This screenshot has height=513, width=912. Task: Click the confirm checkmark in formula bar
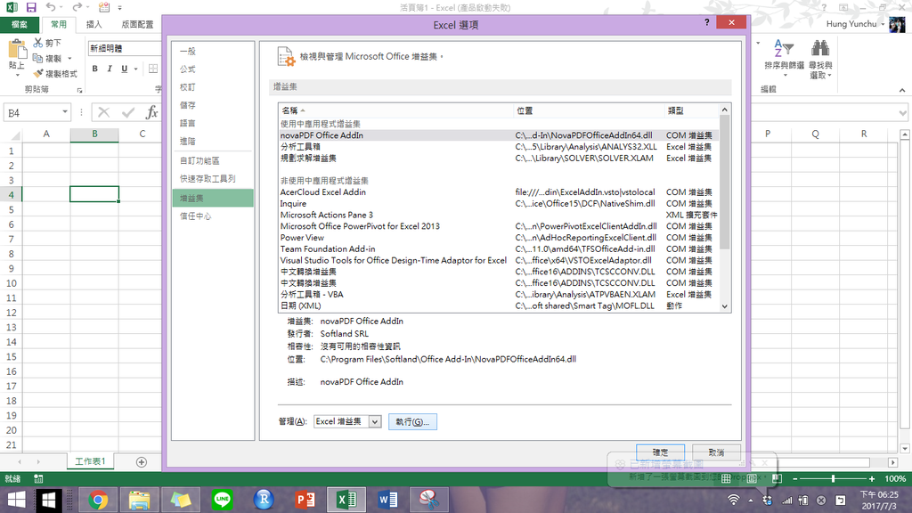click(x=128, y=112)
